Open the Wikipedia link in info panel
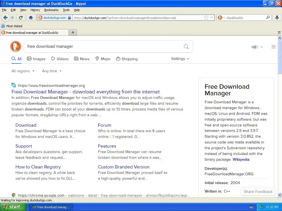The height and width of the screenshot is (211, 282). click(241, 160)
